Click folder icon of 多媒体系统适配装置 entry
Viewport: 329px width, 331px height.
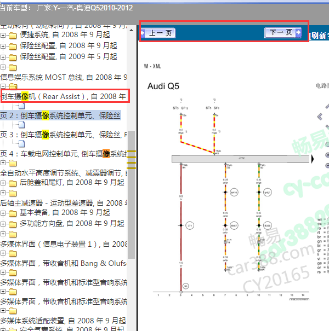point(13,311)
